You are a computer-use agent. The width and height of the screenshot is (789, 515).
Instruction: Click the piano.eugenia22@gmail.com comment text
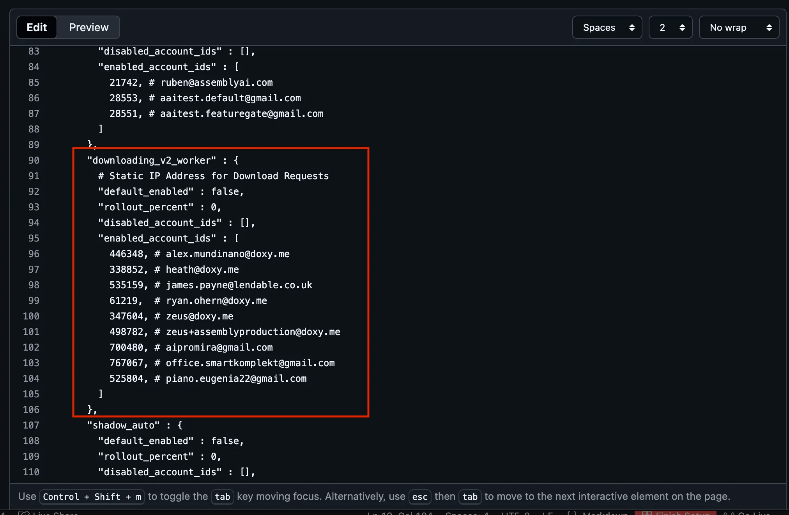[236, 378]
